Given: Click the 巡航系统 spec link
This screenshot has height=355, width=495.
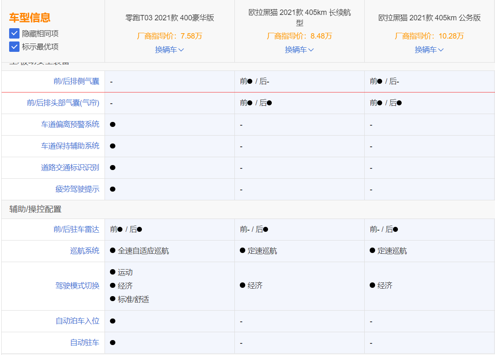Looking at the screenshot, I should point(85,251).
